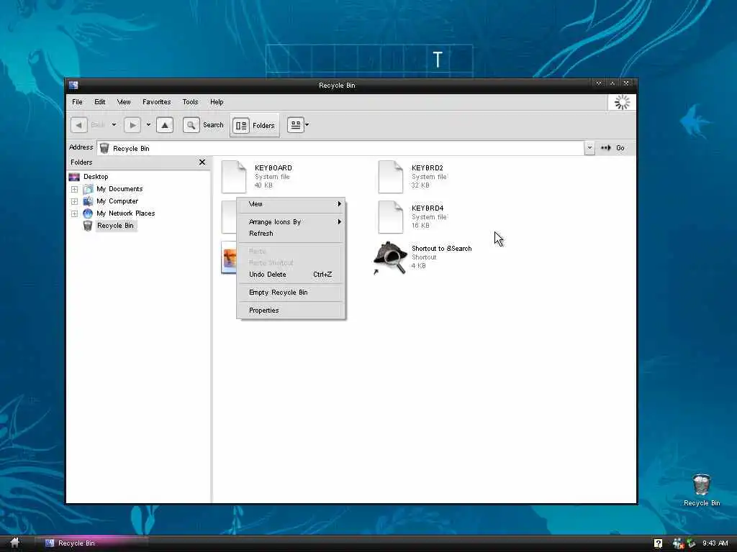Open the address bar dropdown
This screenshot has height=552, width=737.
[x=589, y=148]
